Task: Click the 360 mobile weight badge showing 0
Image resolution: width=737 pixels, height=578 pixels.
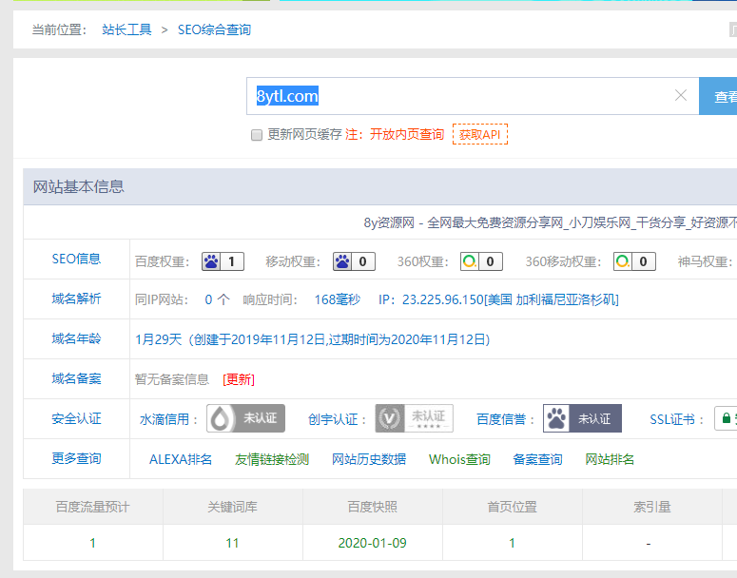Action: tap(634, 261)
